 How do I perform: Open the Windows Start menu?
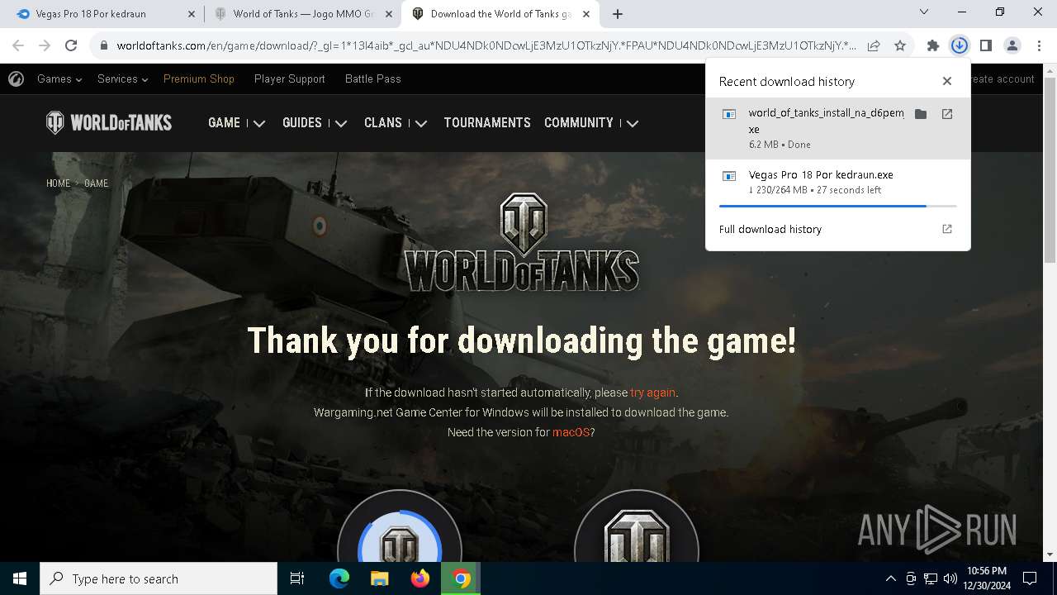pos(20,578)
